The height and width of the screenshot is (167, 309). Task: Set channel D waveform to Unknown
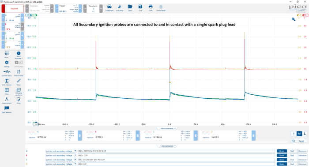302,164
